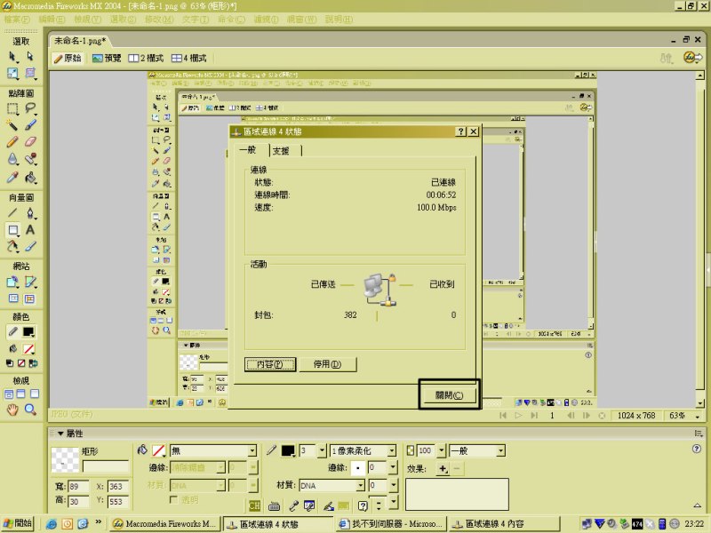Screen dimensions: 711x533
Task: Switch to full screen with menus mode
Action: pyautogui.click(x=20, y=394)
